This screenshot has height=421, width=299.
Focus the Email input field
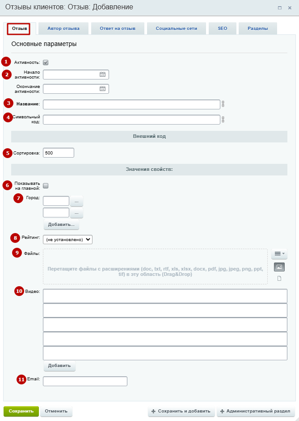pyautogui.click(x=85, y=381)
